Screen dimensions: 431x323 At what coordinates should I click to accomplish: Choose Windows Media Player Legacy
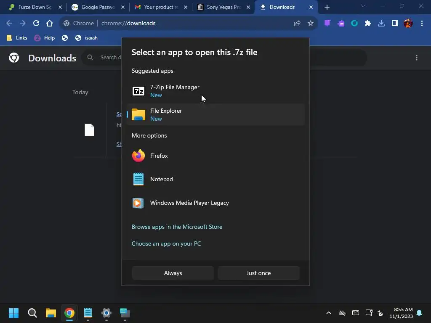215,203
